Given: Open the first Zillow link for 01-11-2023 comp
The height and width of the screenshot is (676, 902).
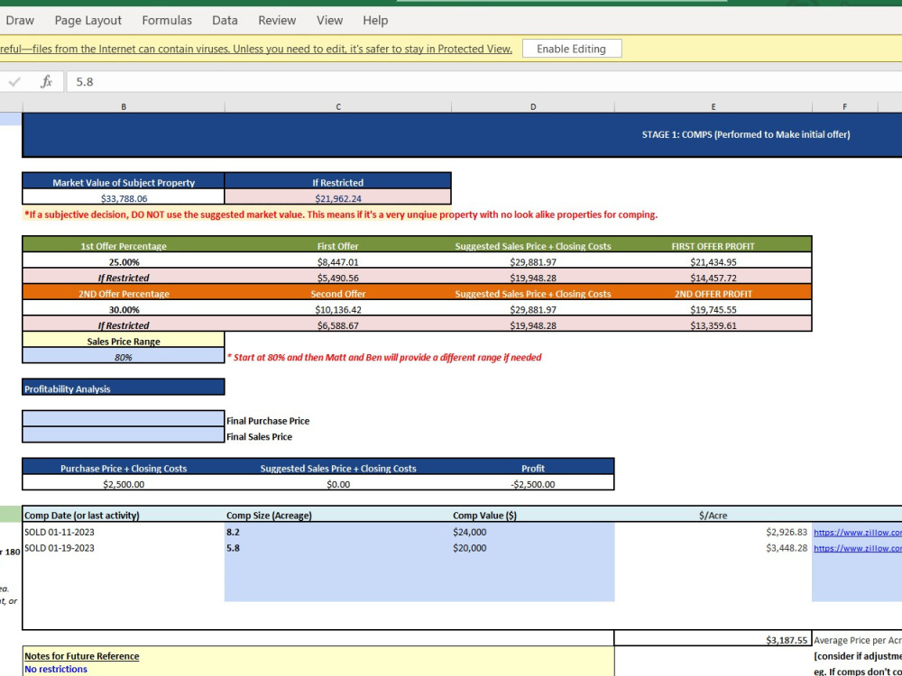Looking at the screenshot, I should click(857, 533).
